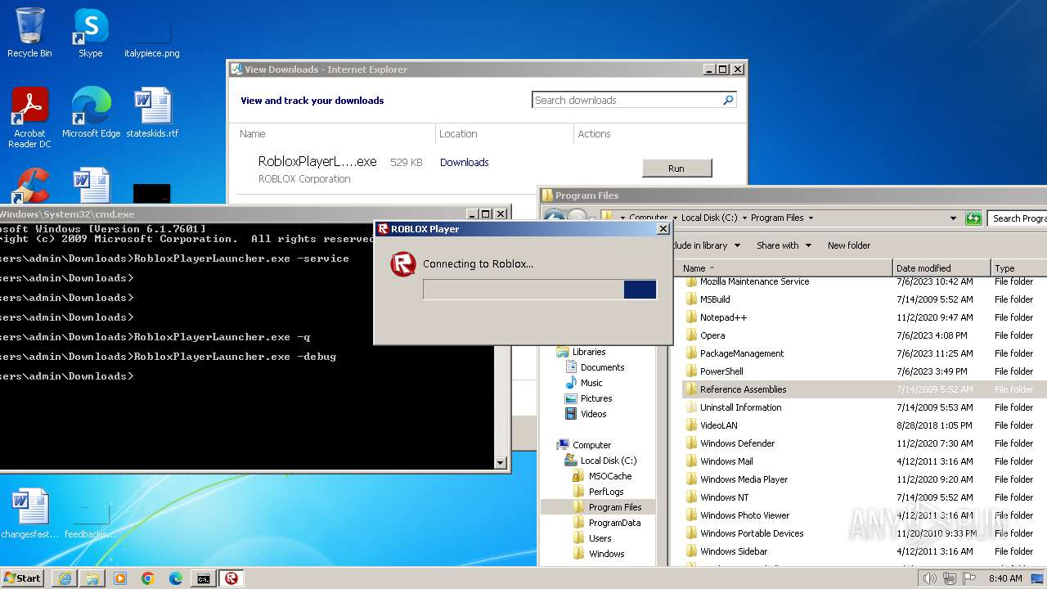Select MSOCache folder in navigation tree
The image size is (1047, 589).
tap(609, 476)
